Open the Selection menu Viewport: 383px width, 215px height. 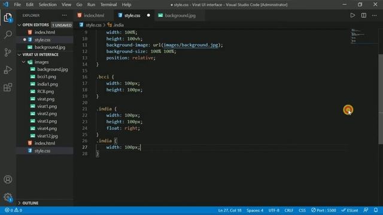coord(47,5)
